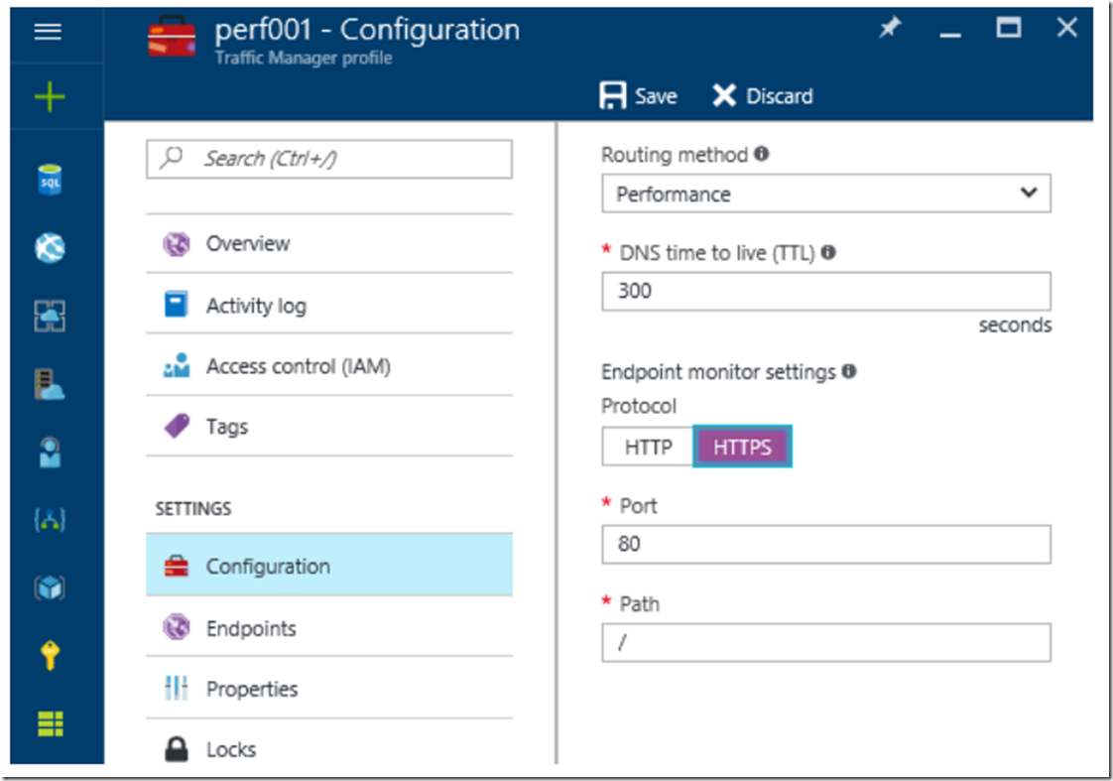Pin the perf001 Configuration blade

[x=890, y=29]
